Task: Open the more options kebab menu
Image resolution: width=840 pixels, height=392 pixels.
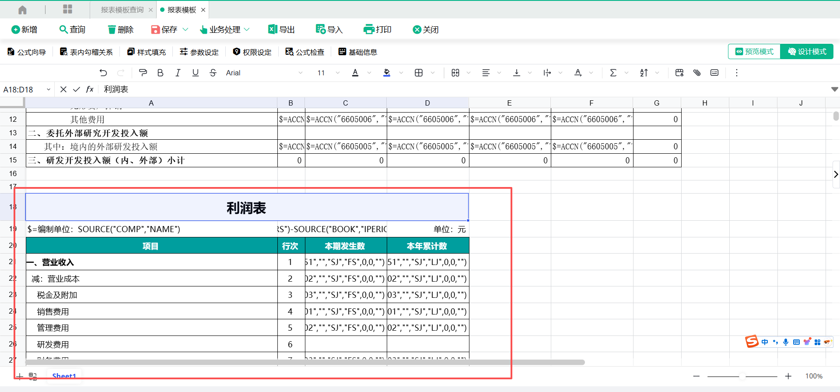Action: (x=737, y=73)
